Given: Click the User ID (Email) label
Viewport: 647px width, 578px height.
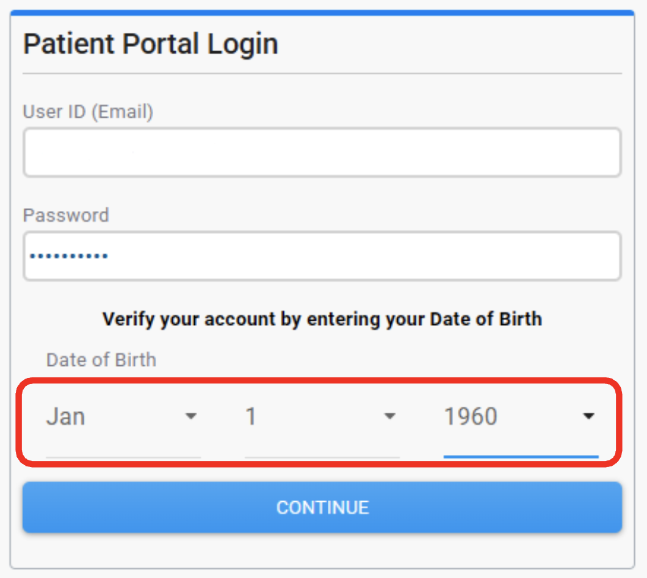Looking at the screenshot, I should [88, 112].
